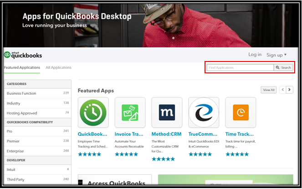
Task: Click View All featured apps button
Action: (x=269, y=90)
